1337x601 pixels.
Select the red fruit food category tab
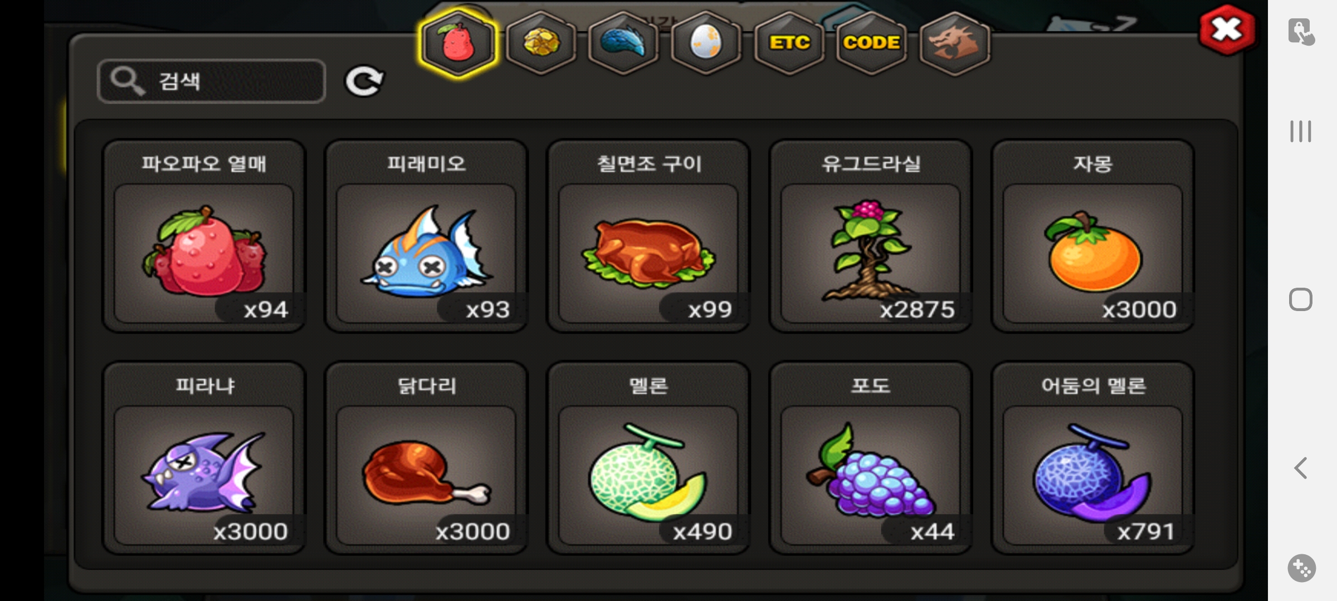coord(458,43)
